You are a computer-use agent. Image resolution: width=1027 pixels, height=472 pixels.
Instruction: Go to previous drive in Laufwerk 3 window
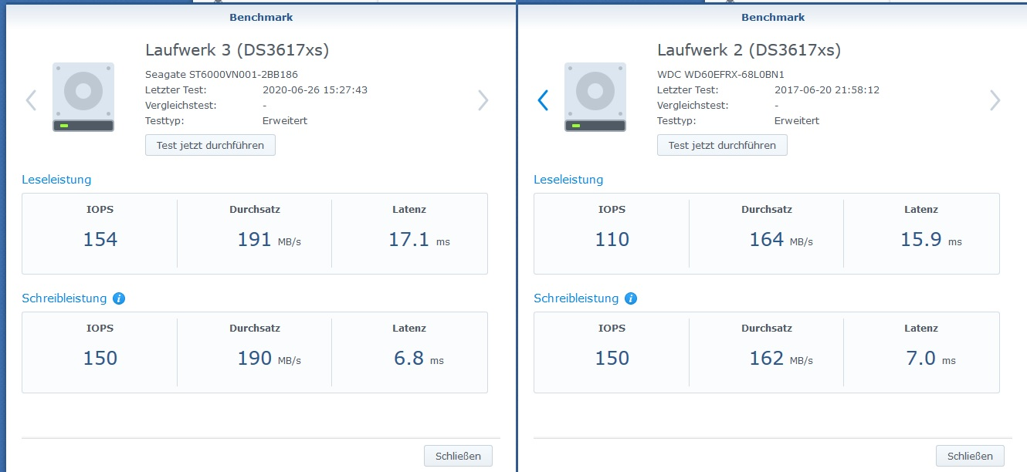(32, 100)
